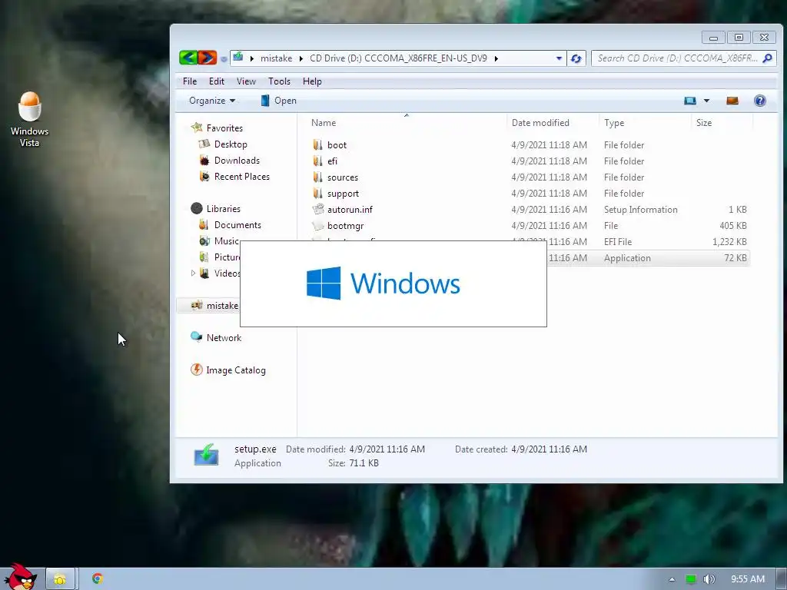Open Desktop in Favorites

231,144
